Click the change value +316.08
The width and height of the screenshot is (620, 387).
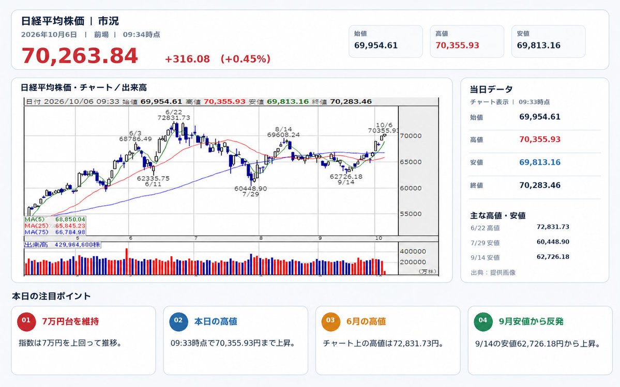(187, 59)
